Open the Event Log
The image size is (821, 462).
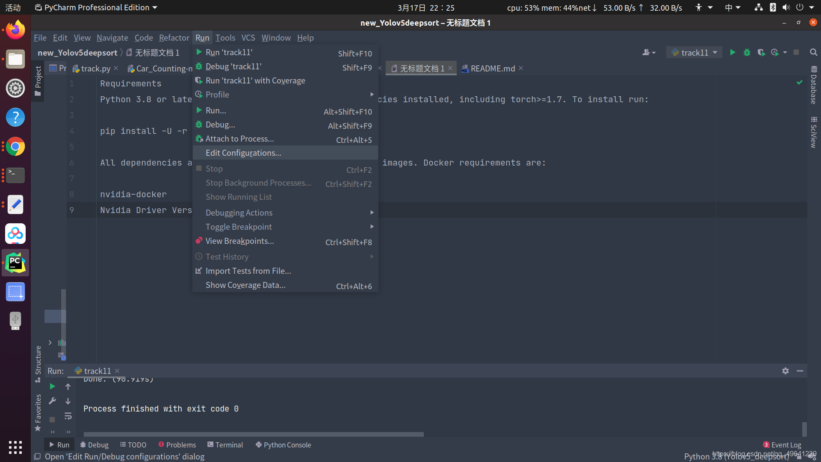[782, 445]
